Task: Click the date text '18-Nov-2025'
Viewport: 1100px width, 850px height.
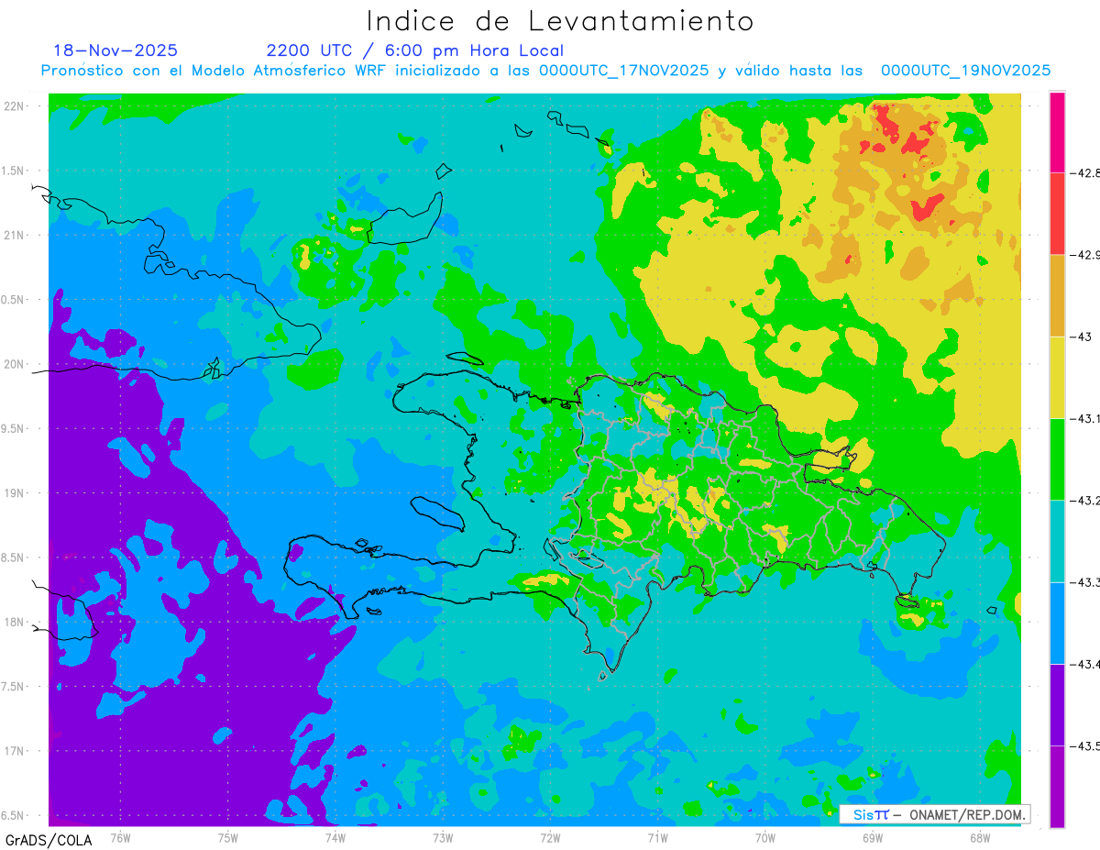Action: tap(115, 50)
